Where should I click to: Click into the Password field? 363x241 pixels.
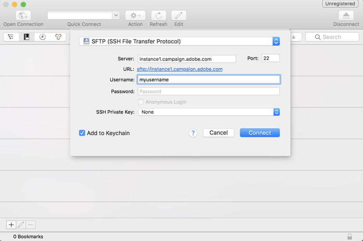click(x=209, y=91)
